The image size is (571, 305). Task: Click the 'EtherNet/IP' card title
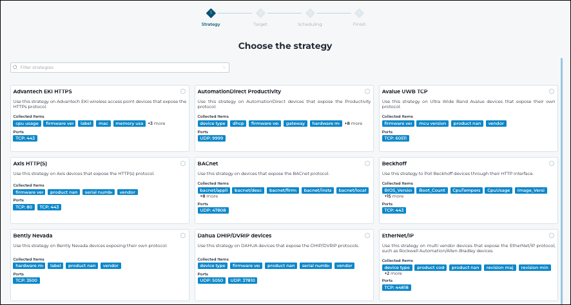pyautogui.click(x=398, y=236)
